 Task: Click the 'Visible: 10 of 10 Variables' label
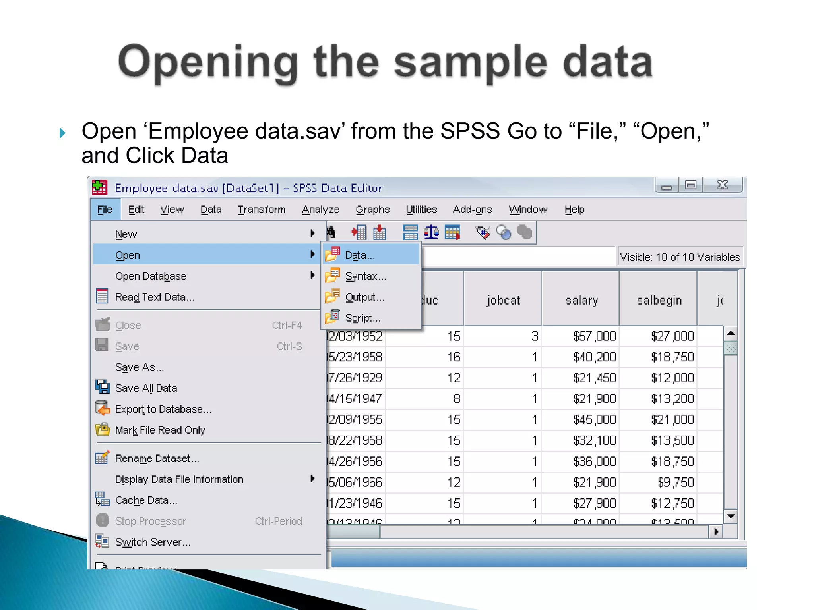click(x=680, y=257)
